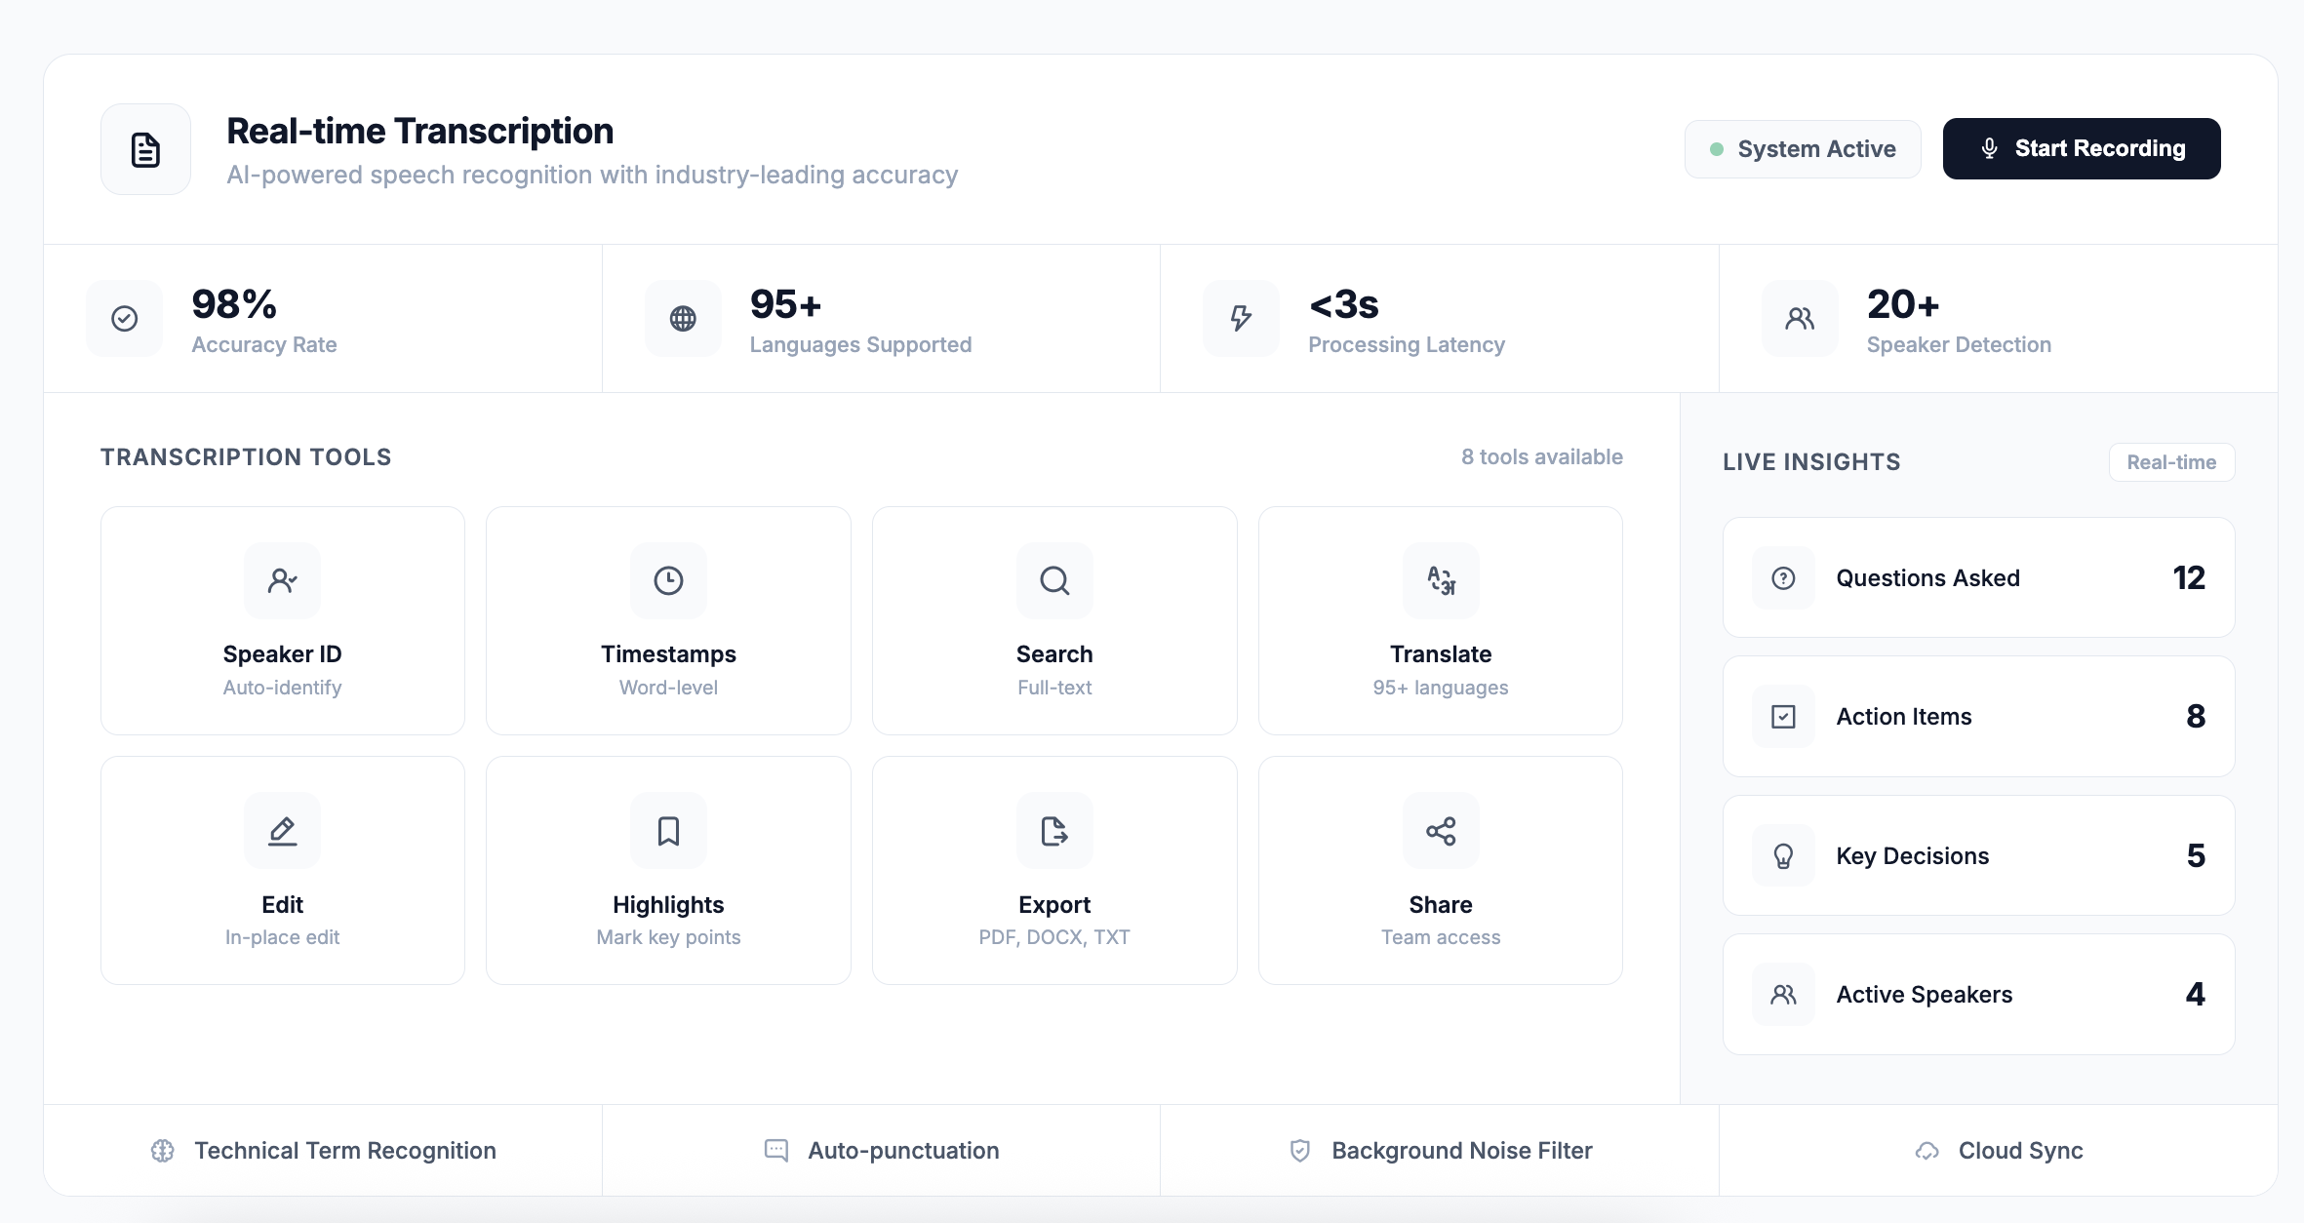Open the Action Items insight card
The height and width of the screenshot is (1223, 2304).
coord(1977,717)
